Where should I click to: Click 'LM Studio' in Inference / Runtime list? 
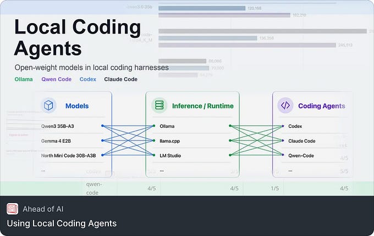[170, 155]
